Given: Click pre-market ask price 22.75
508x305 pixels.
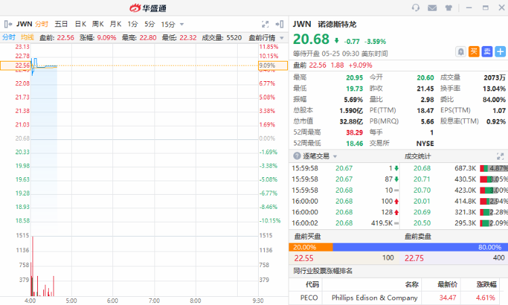Looking at the screenshot, I should [414, 258].
